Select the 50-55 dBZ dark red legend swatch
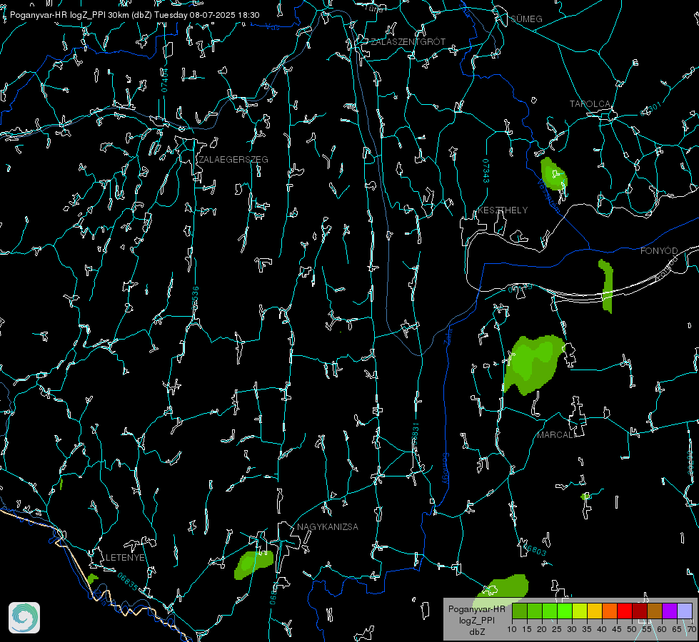 click(640, 611)
